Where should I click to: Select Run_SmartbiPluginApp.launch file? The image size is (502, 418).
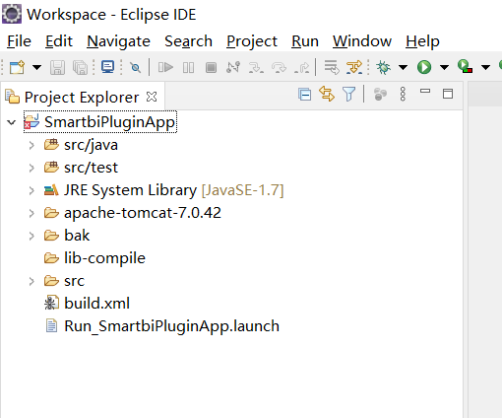(171, 326)
